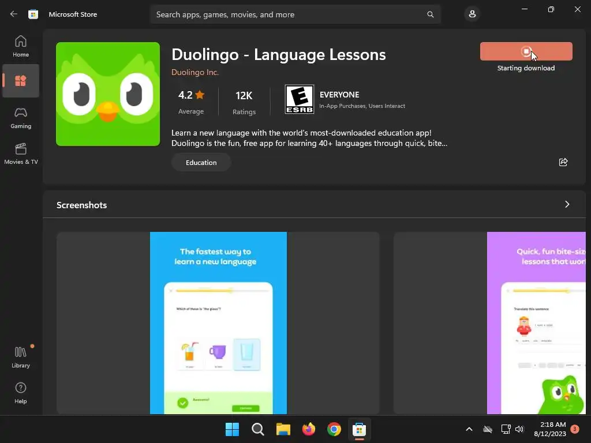591x443 pixels.
Task: Click the search magnifier icon
Action: 430,14
